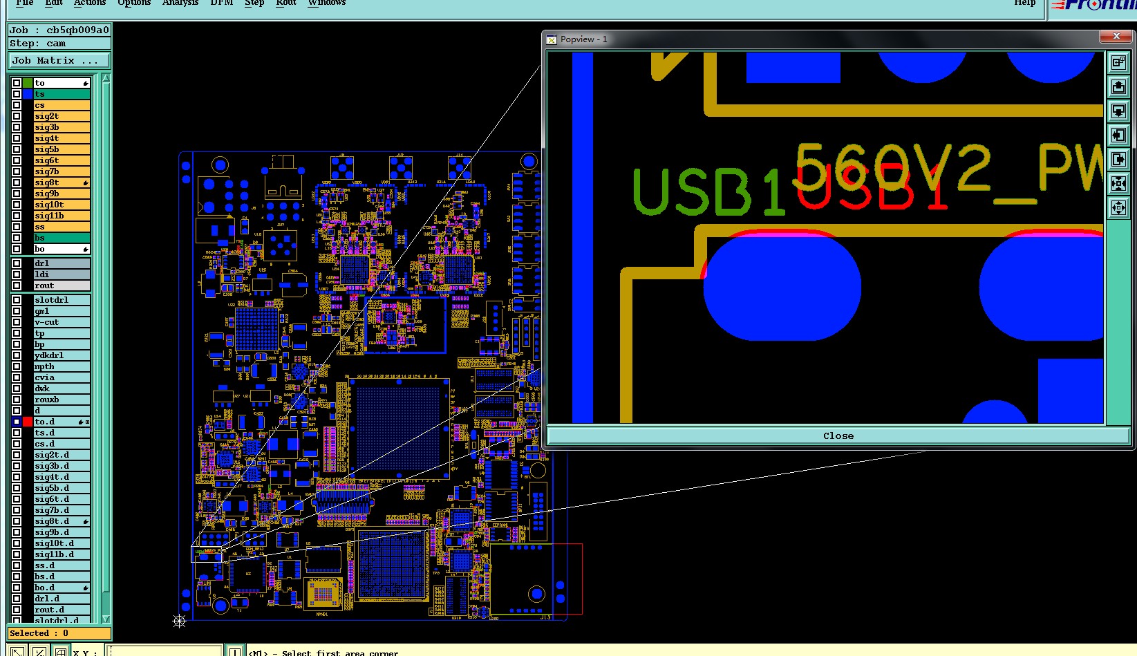Select the ydkdrl layer row
This screenshot has height=656, width=1137.
click(x=62, y=355)
